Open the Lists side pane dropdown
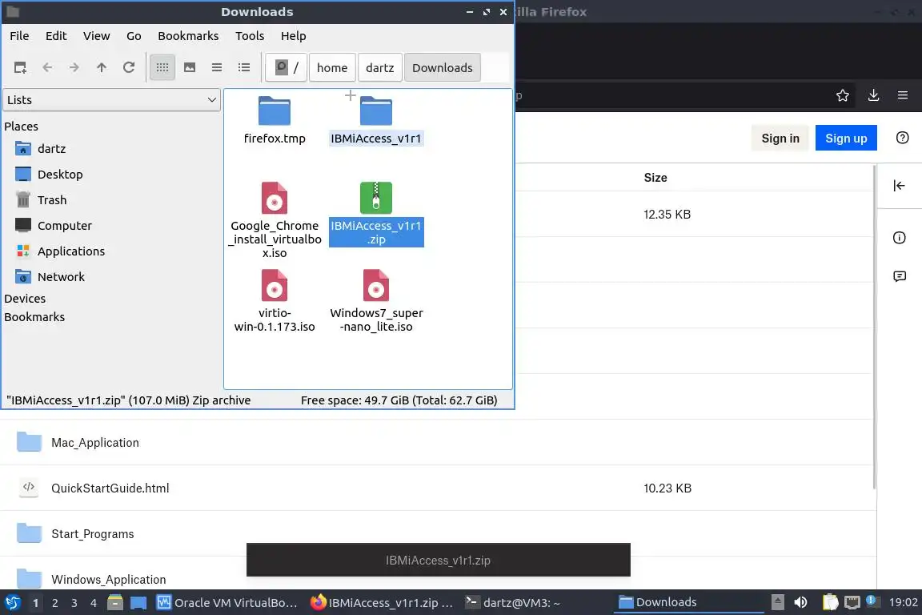 (x=112, y=100)
